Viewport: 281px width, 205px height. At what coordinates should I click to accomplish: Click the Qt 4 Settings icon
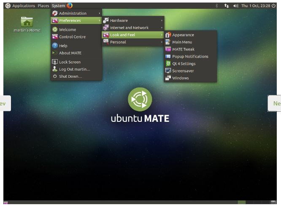[x=168, y=63]
